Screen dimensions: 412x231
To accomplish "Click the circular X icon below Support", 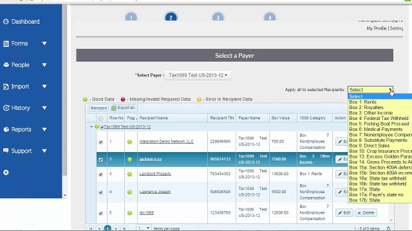I will pyautogui.click(x=6, y=173).
